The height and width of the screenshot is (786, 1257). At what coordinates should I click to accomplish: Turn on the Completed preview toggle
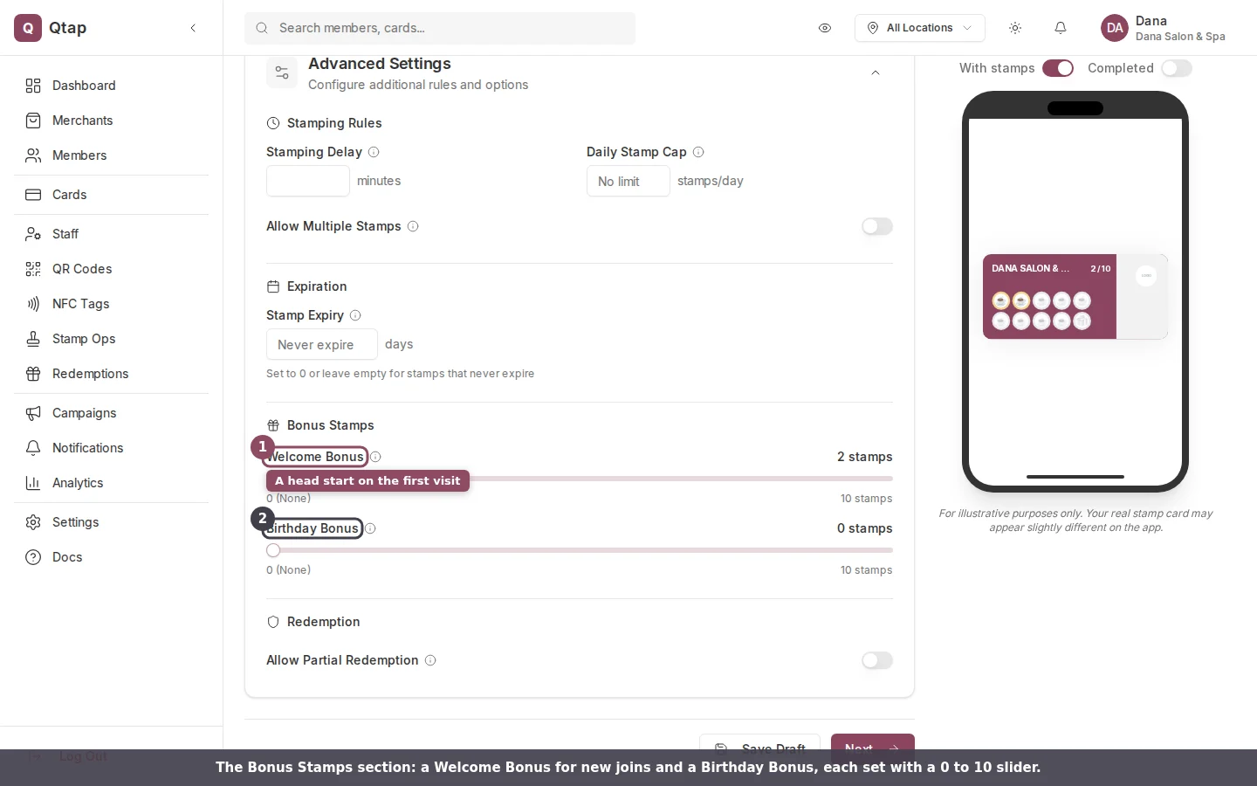click(1177, 68)
